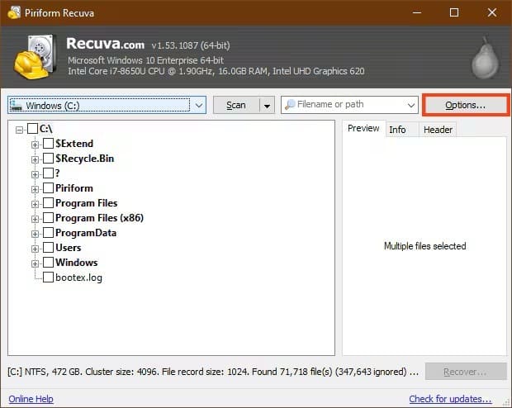Image resolution: width=512 pixels, height=408 pixels.
Task: Click the Recuva title bar app icon
Action: click(x=14, y=12)
